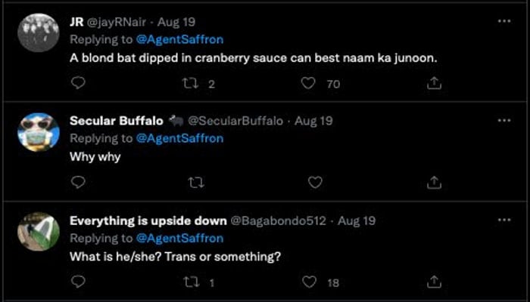View JR's profile picture
The height and width of the screenshot is (302, 530).
(38, 34)
